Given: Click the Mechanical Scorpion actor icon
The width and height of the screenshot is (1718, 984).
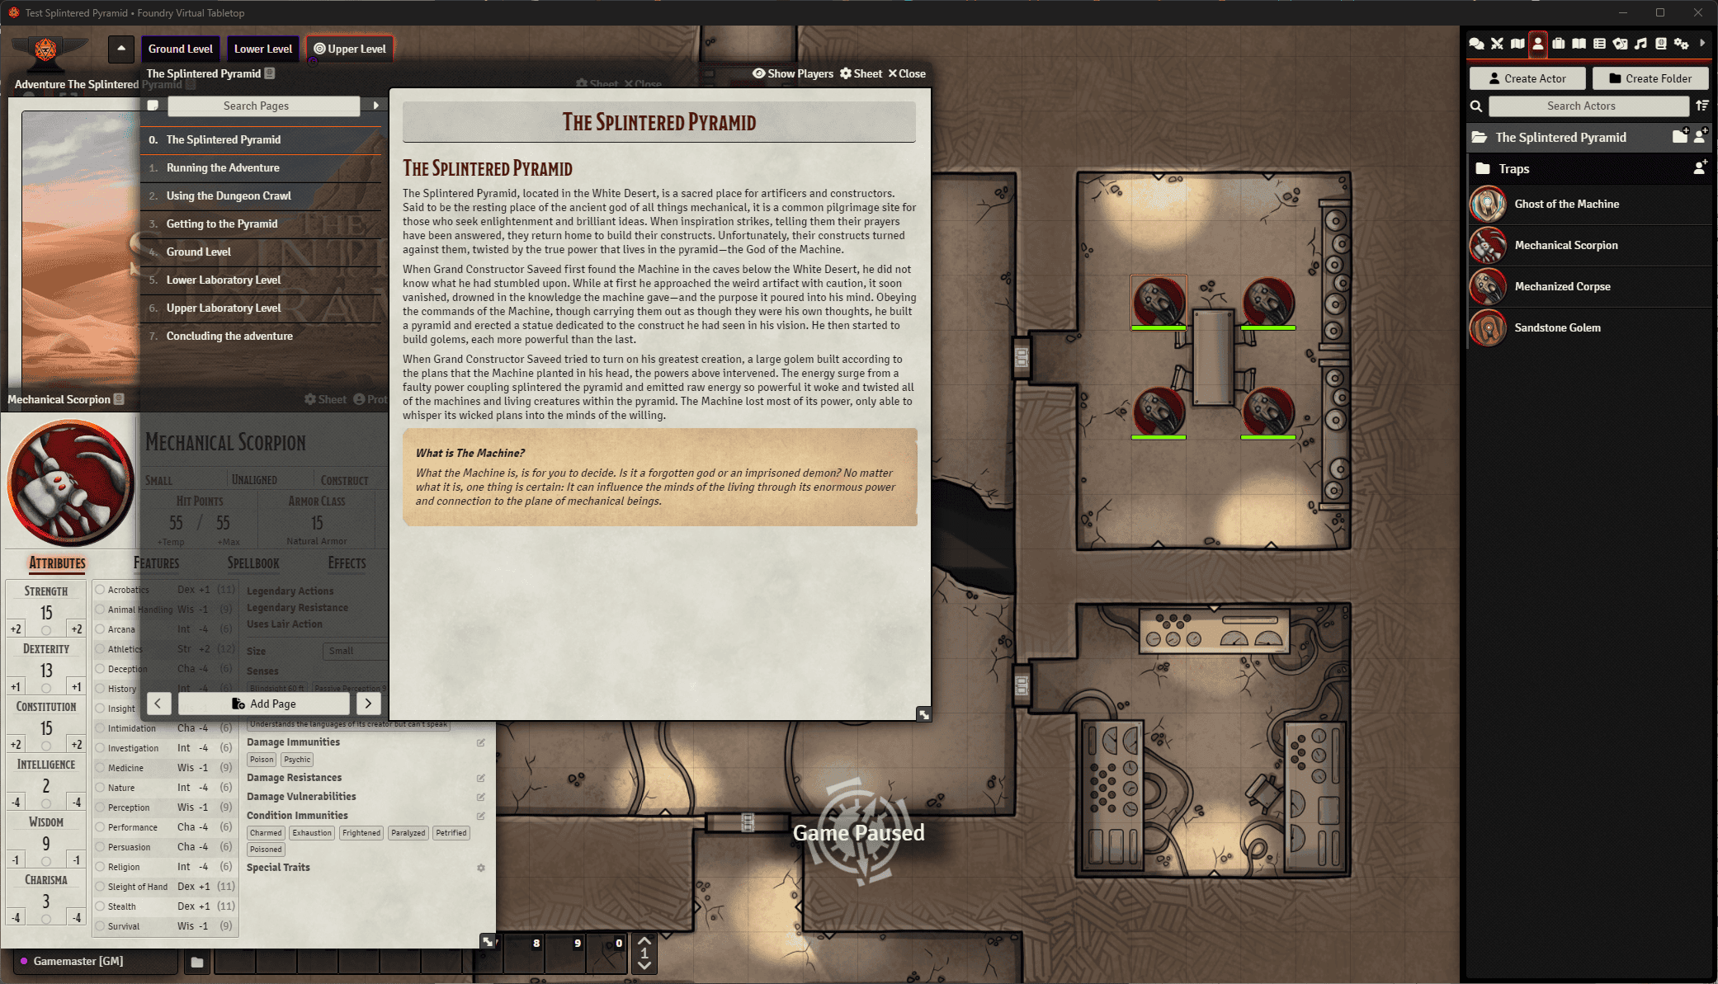Looking at the screenshot, I should (x=1489, y=244).
